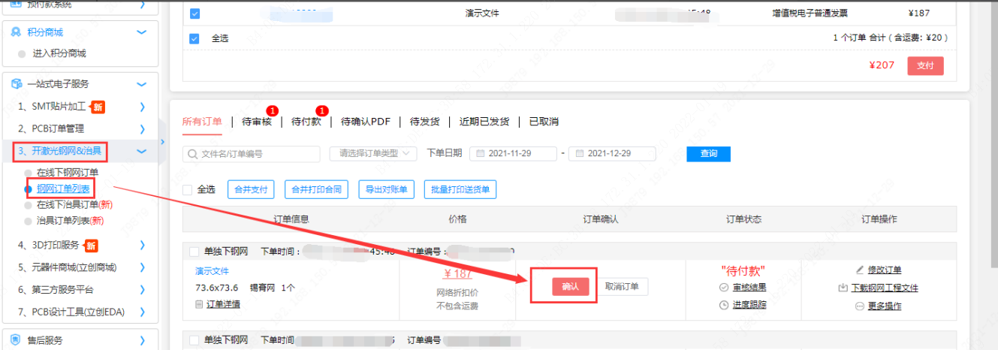Click the search magnifier icon in order field

point(192,154)
